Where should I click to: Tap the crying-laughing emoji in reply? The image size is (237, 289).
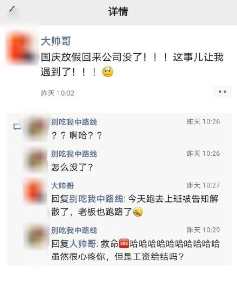pyautogui.click(x=138, y=212)
